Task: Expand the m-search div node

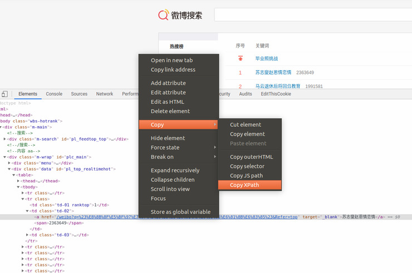Action: point(5,139)
